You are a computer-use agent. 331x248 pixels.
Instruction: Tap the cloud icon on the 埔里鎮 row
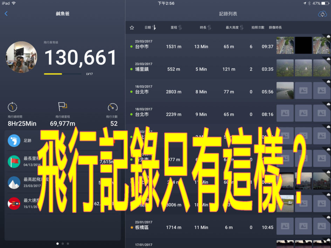328,59
